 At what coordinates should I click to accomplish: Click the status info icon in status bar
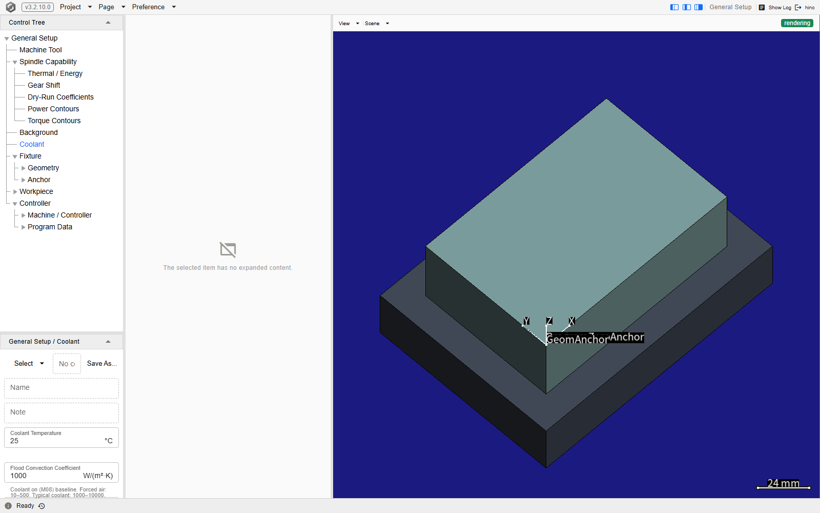(x=8, y=506)
